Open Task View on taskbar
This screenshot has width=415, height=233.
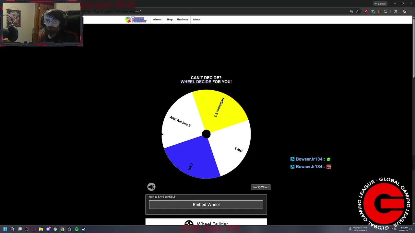click(20, 229)
